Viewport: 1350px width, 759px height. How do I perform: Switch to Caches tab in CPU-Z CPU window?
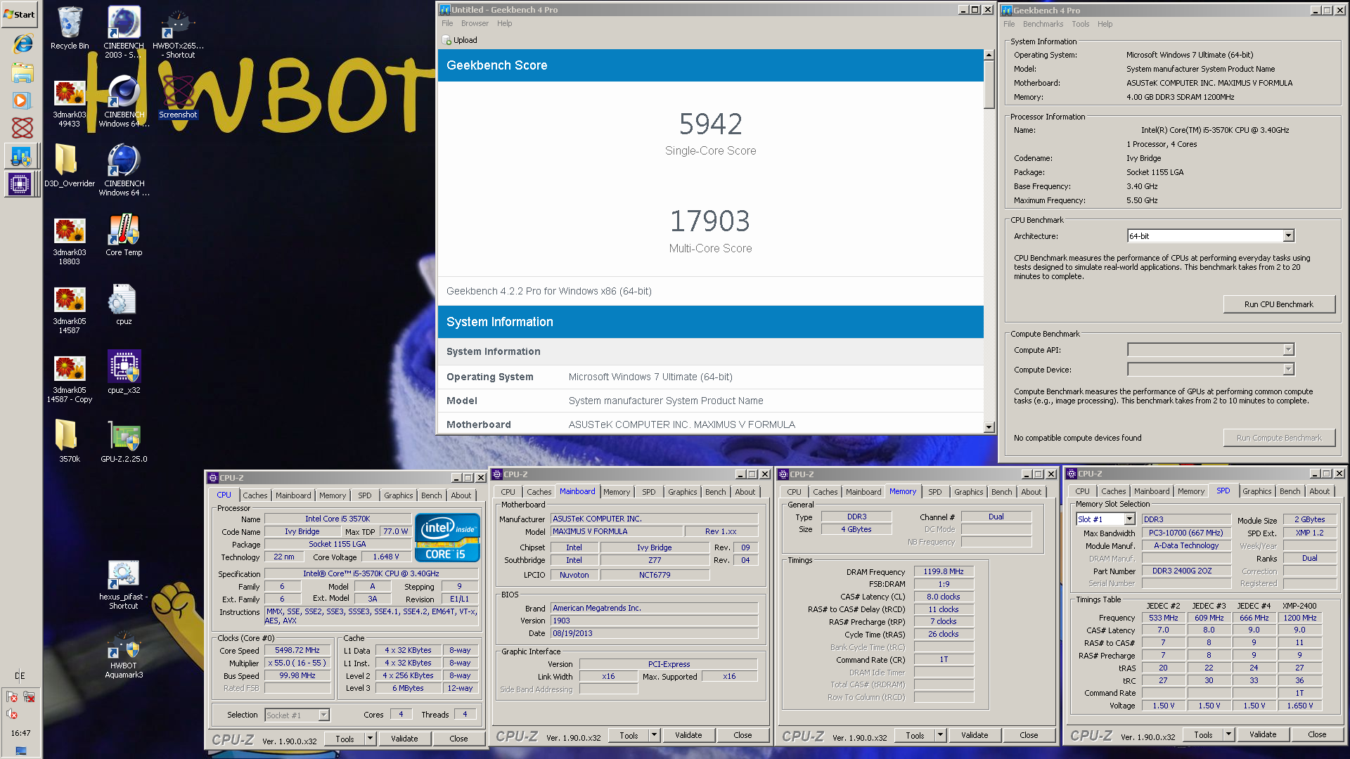pos(255,495)
